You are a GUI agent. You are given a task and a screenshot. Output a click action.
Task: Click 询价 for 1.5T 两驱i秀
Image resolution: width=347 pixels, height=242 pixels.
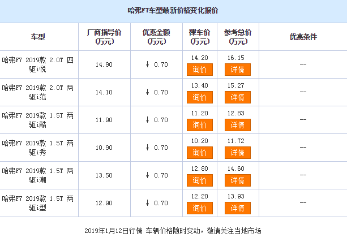point(200,153)
